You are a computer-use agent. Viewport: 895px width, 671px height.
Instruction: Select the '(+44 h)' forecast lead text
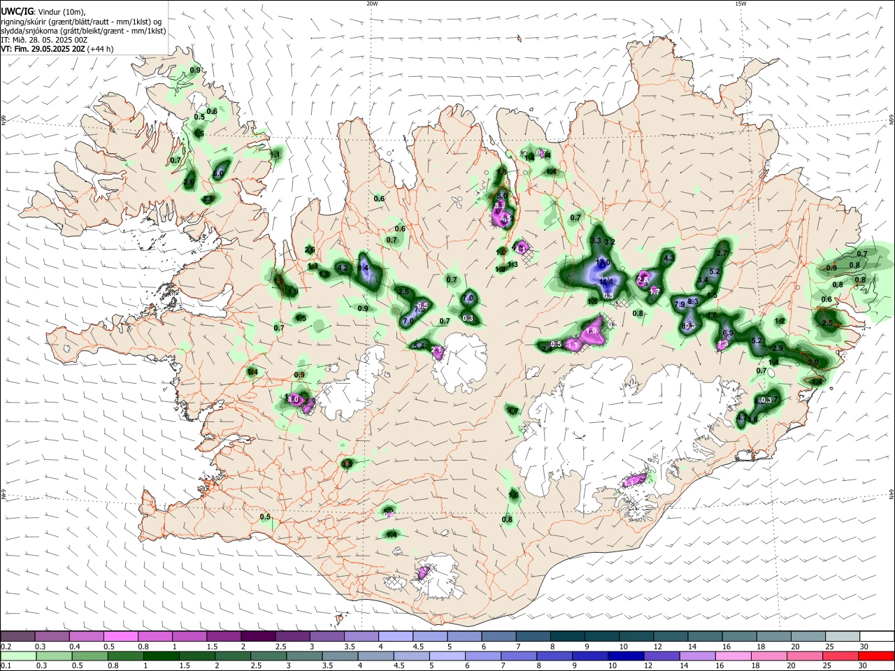(101, 49)
